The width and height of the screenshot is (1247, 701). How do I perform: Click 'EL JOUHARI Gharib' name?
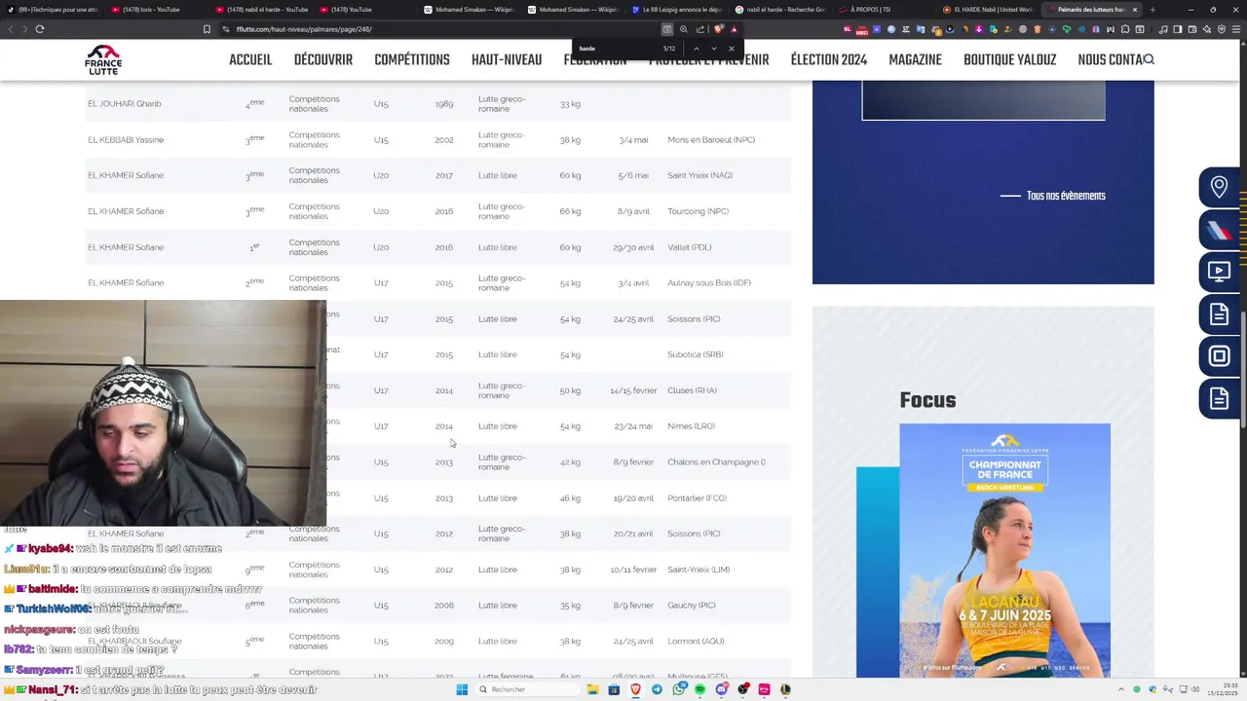[125, 104]
